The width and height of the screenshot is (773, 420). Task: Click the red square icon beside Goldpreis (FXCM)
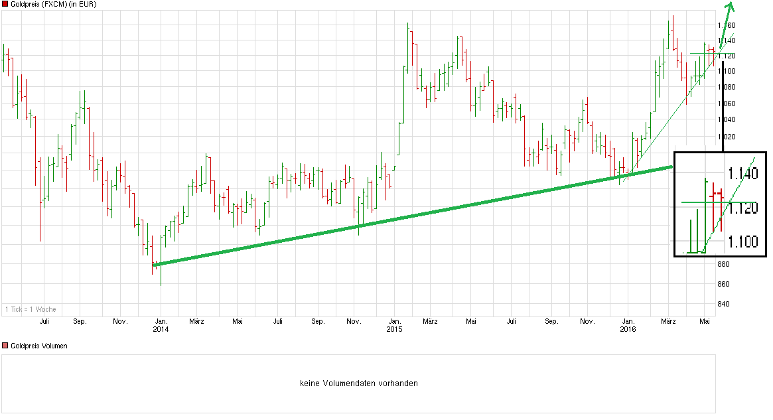pos(5,4)
